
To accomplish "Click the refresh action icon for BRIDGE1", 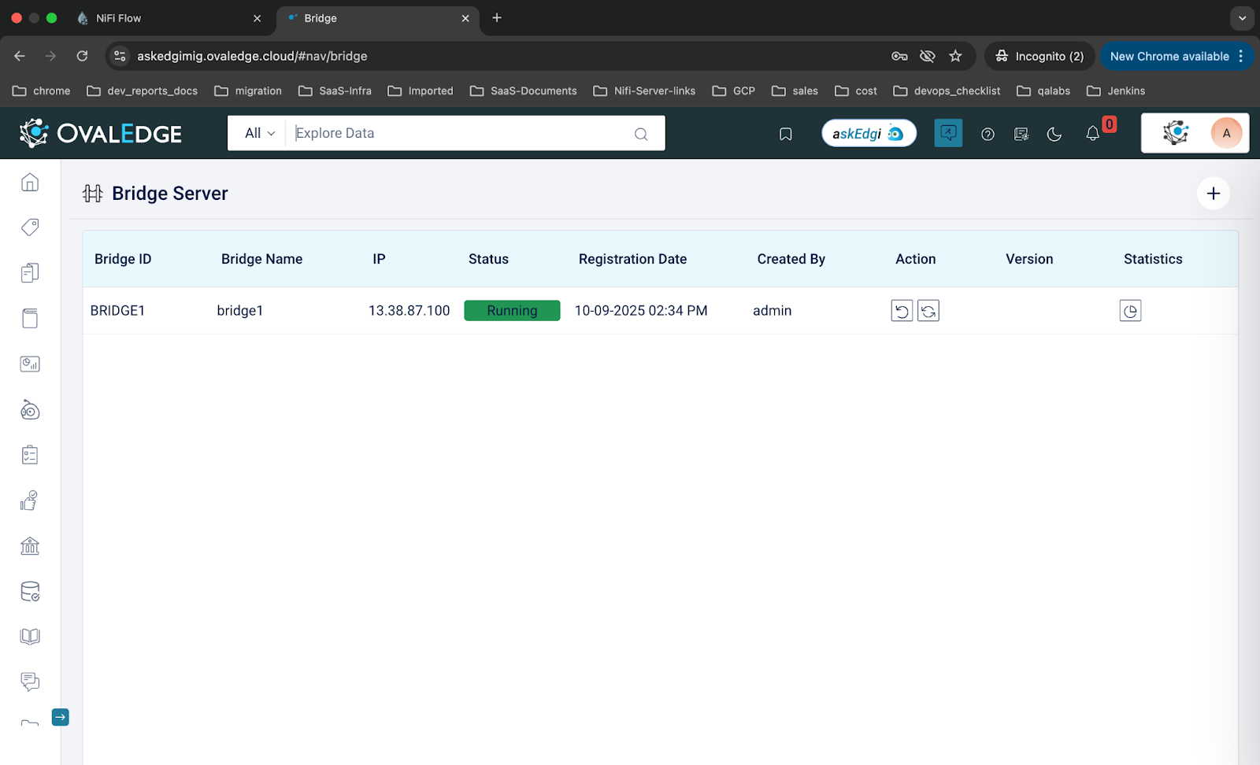I will (928, 311).
